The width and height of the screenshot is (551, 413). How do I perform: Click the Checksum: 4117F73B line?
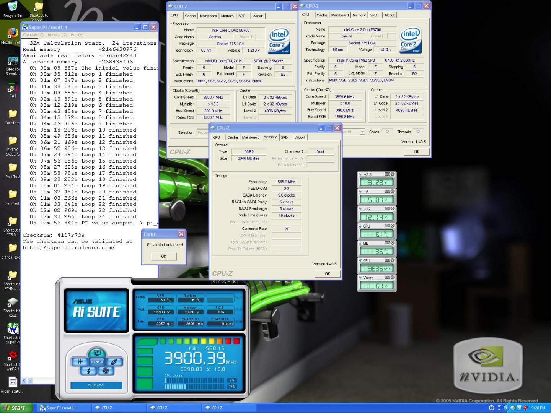(x=54, y=235)
